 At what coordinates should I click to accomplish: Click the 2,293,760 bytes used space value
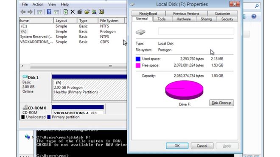coord(192,59)
